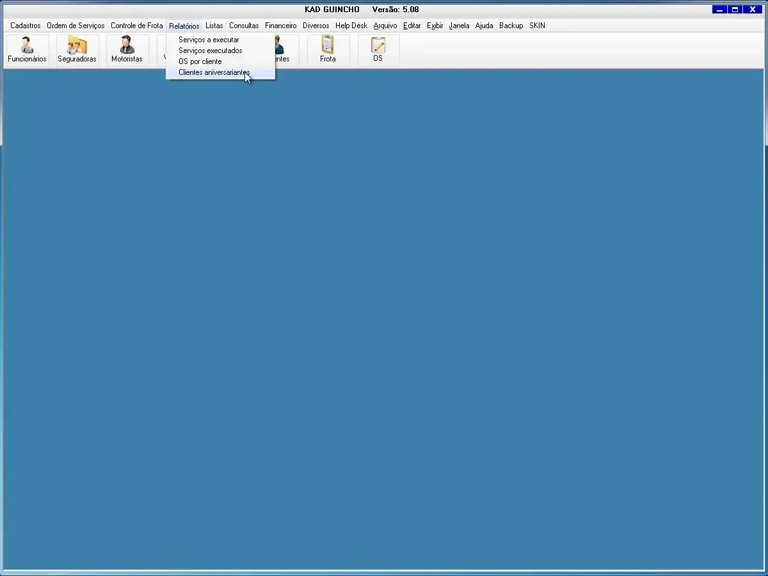Image resolution: width=768 pixels, height=576 pixels.
Task: Select Clientes aniversariantes report entry
Action: (214, 72)
